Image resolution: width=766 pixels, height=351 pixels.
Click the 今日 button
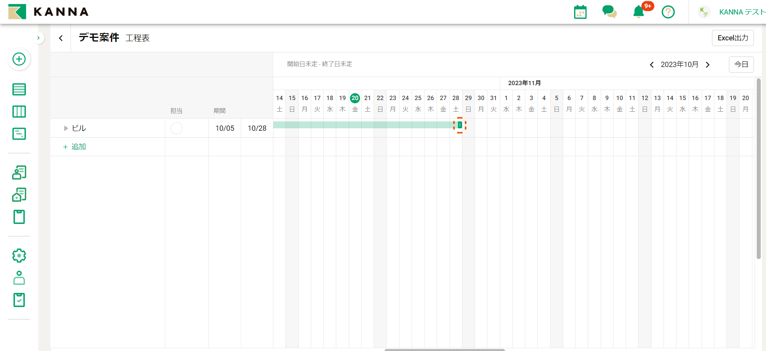click(741, 65)
